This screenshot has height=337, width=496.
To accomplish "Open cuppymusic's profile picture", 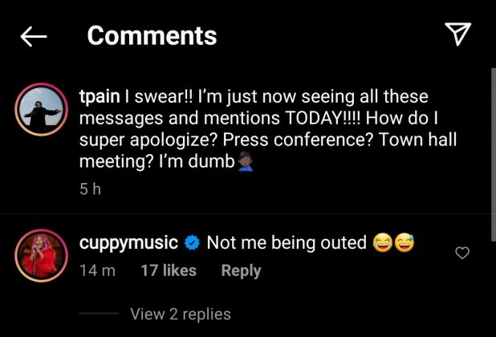I will [x=38, y=255].
